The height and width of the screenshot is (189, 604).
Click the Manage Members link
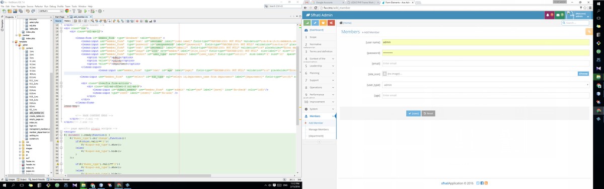(319, 130)
